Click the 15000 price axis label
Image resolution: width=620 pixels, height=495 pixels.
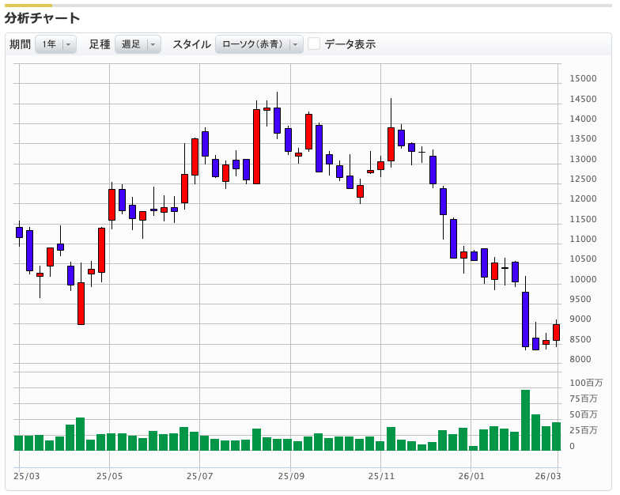coord(583,78)
